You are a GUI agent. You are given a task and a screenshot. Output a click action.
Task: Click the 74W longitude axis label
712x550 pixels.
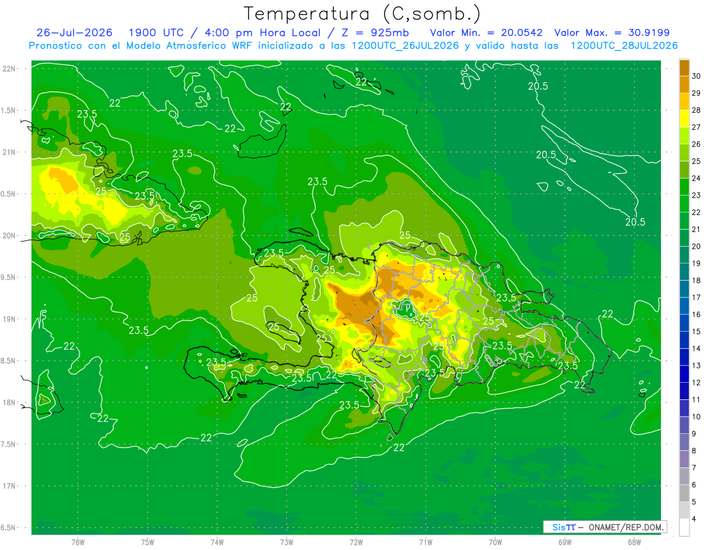[217, 542]
